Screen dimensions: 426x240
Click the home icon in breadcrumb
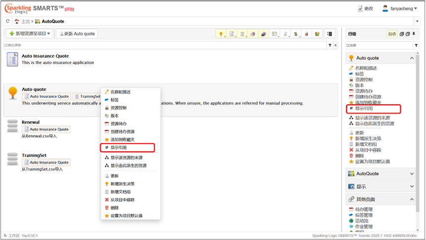[x=17, y=21]
